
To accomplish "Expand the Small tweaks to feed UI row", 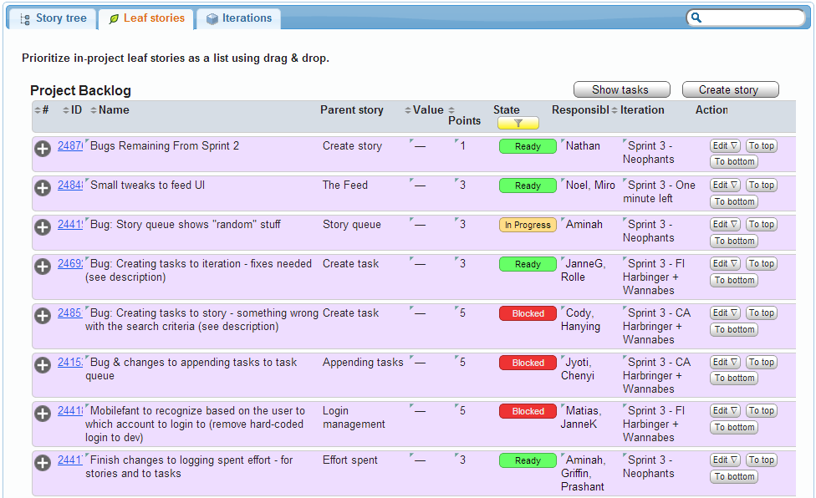I will pos(43,187).
